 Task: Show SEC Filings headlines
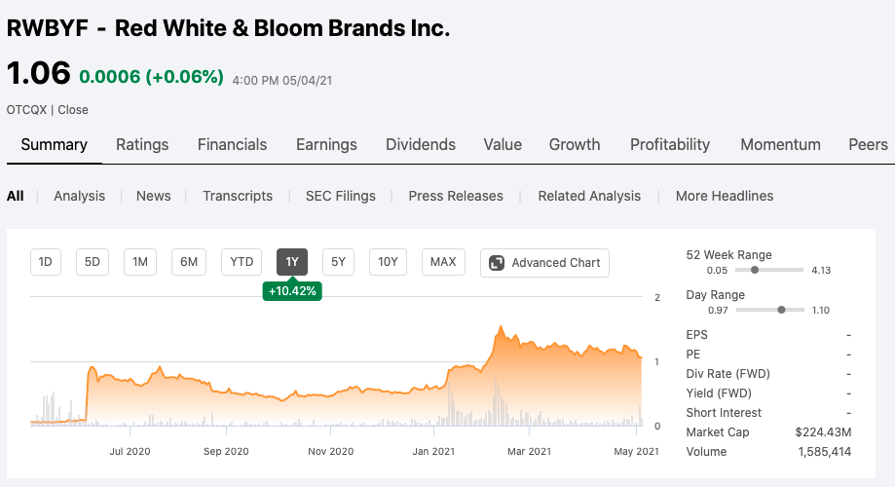click(341, 196)
